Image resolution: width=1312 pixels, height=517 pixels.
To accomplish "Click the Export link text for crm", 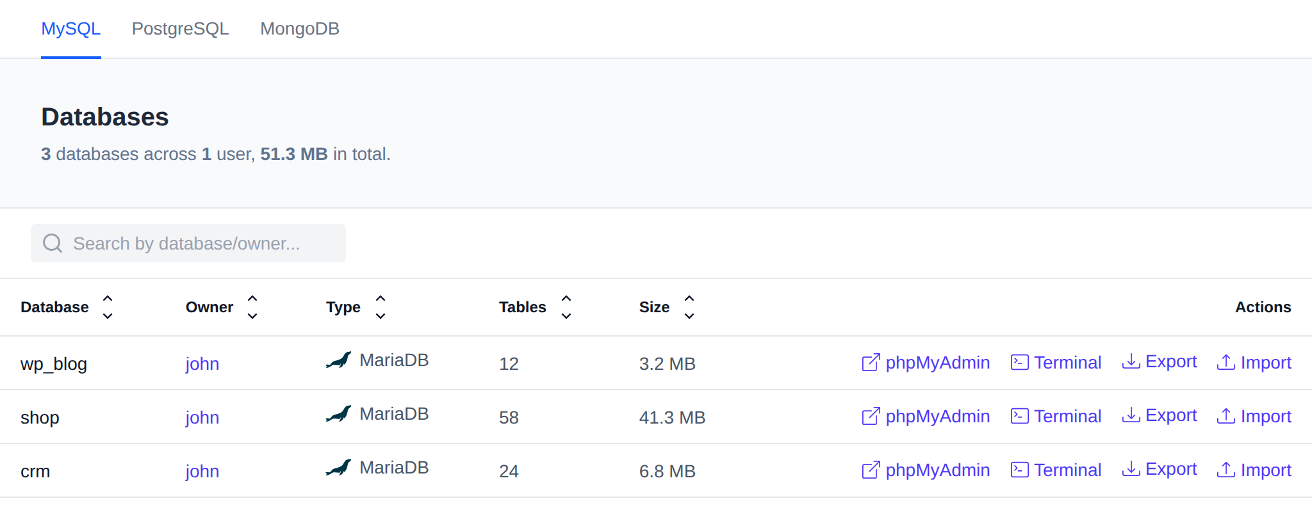I will click(x=1171, y=469).
